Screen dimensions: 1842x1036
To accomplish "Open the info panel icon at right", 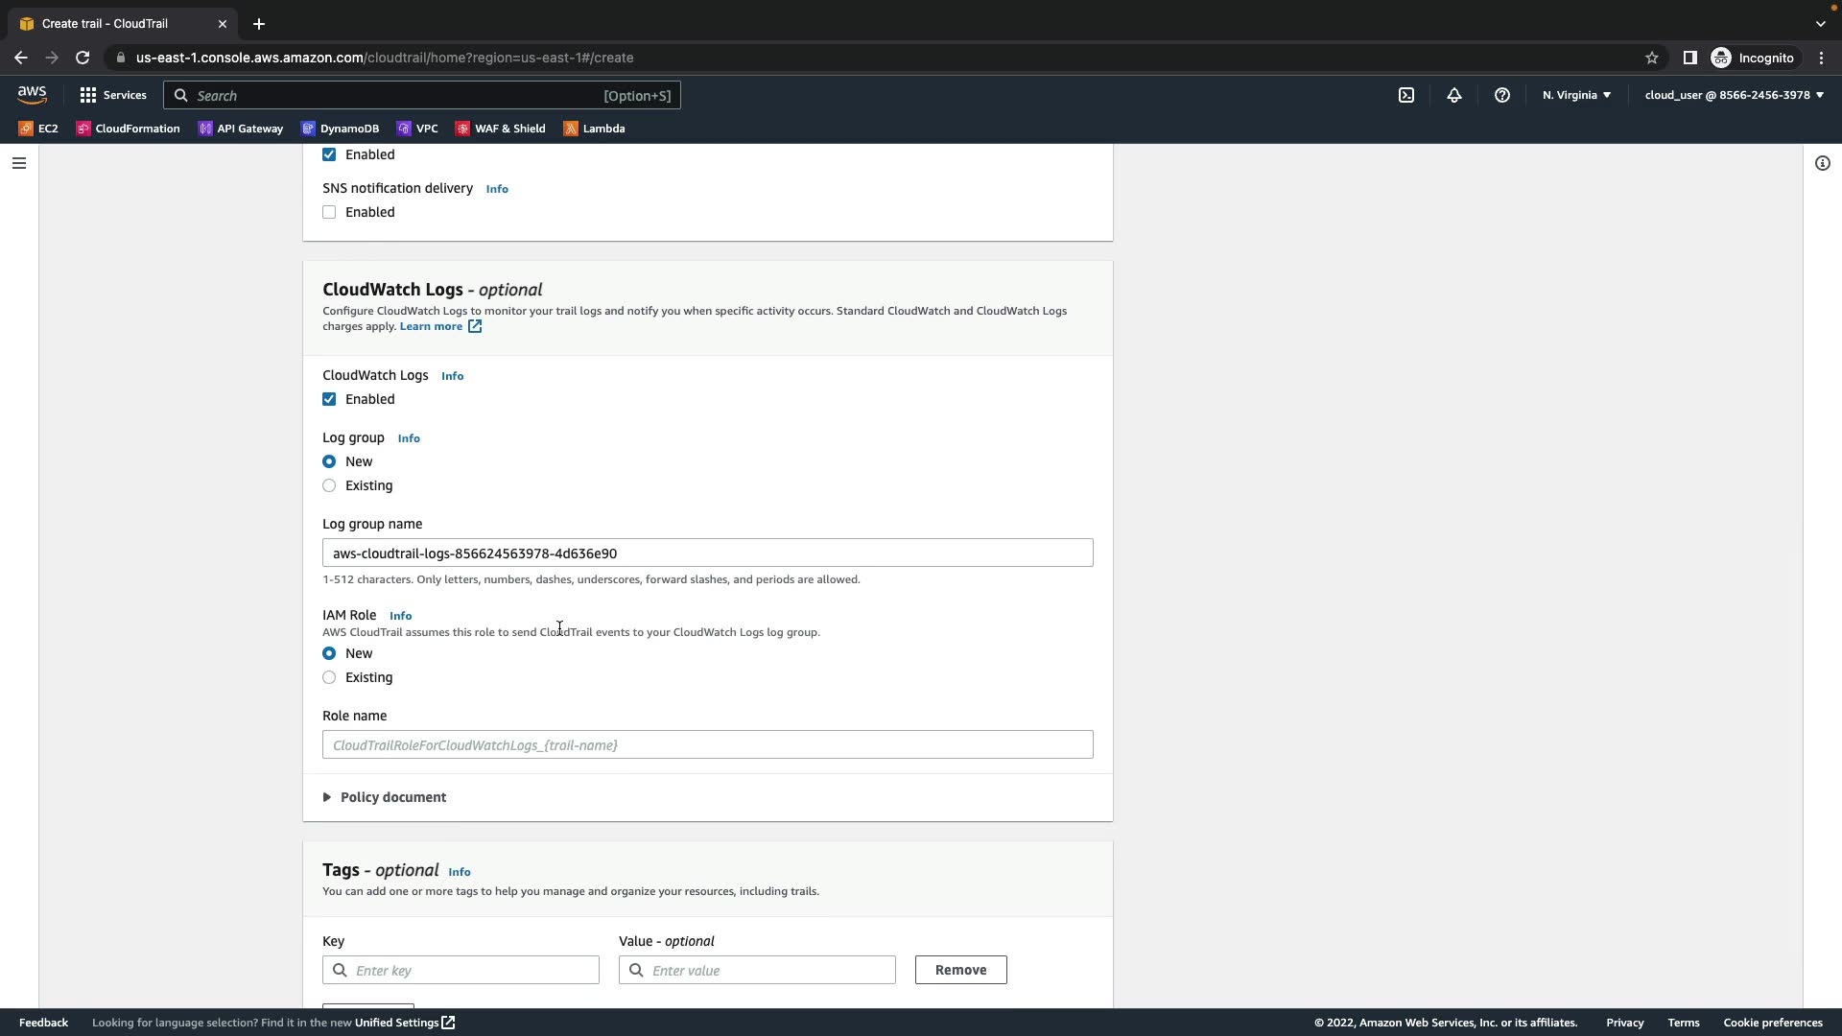I will [1822, 163].
